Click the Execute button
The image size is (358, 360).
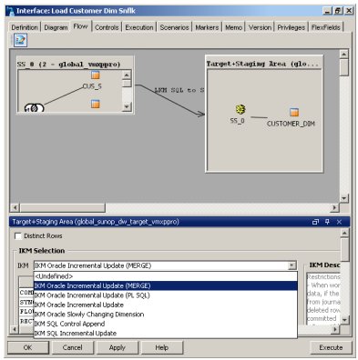[331, 347]
